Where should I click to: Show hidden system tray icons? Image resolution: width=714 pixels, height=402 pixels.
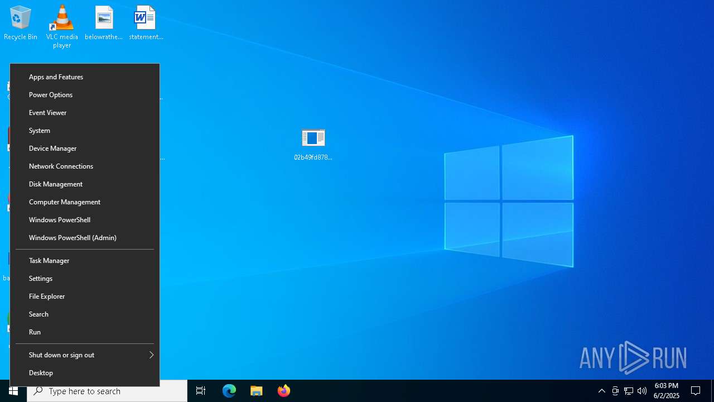[x=601, y=391]
